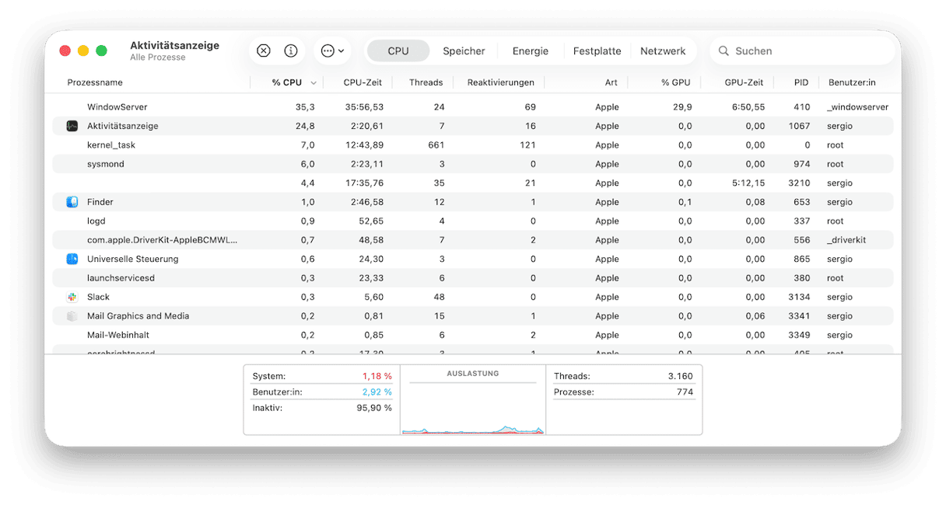The height and width of the screenshot is (505, 946).
Task: Select the WindowServer process row
Action: tap(473, 107)
